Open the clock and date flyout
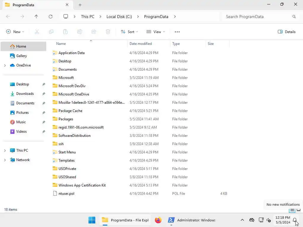The width and height of the screenshot is (303, 227). [283, 220]
